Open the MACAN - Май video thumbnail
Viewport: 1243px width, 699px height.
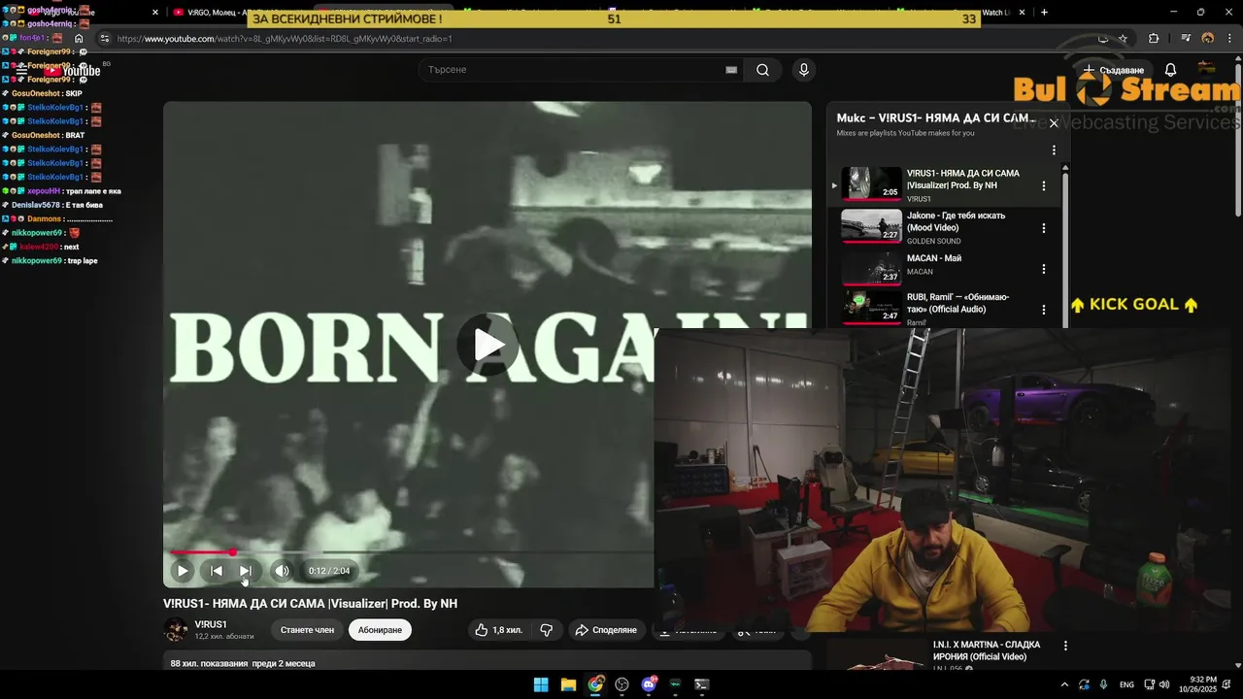[x=871, y=268]
